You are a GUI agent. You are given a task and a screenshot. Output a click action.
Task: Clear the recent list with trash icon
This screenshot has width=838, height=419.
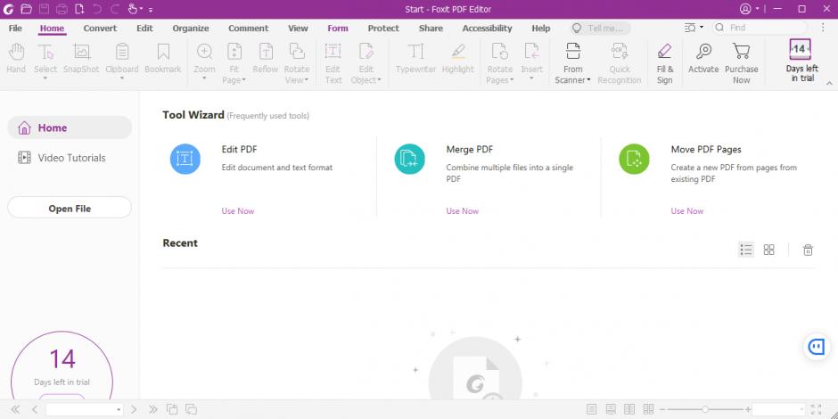pyautogui.click(x=808, y=250)
